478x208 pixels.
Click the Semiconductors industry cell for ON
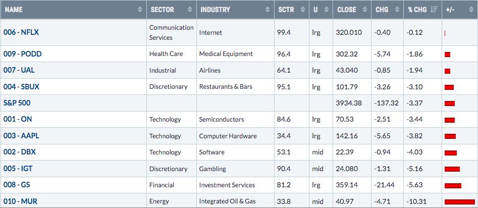[x=222, y=120]
